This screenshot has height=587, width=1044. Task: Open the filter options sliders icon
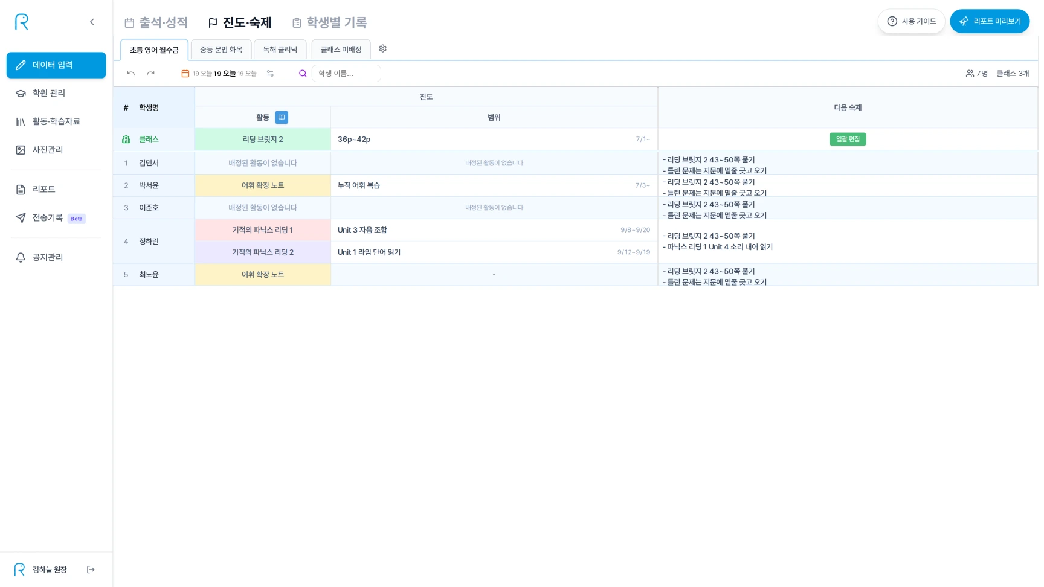(270, 74)
